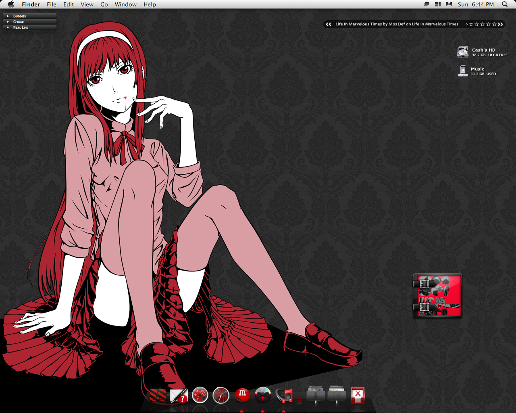The height and width of the screenshot is (413, 516).
Task: Expand the Buddies group triangle
Action: click(8, 16)
